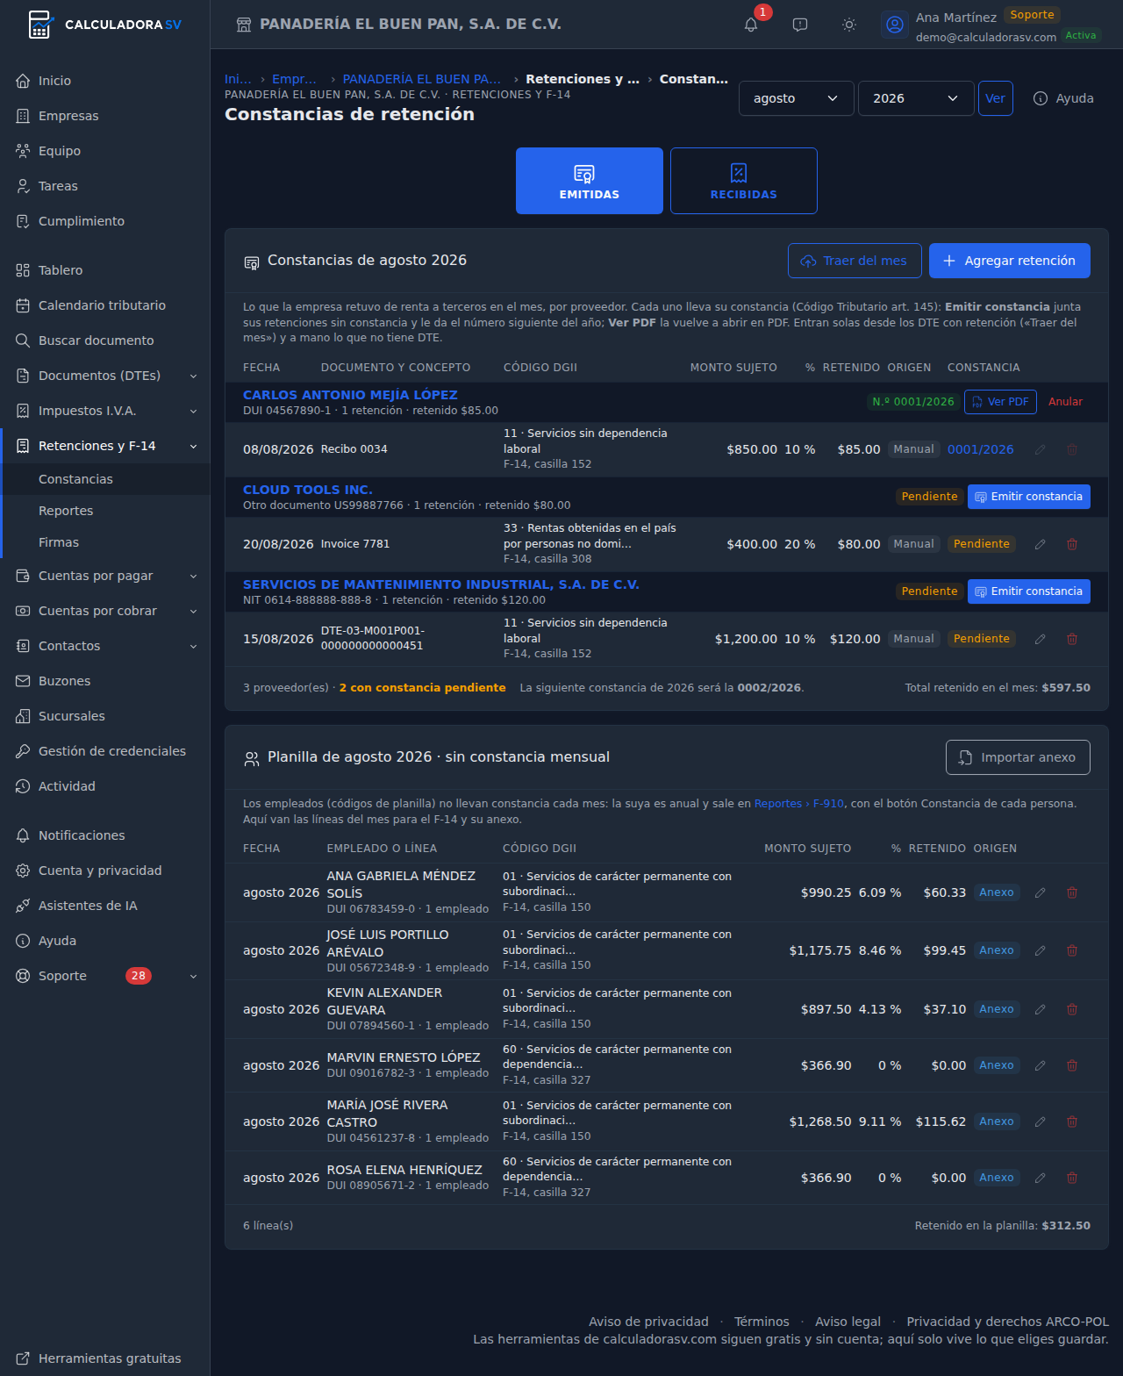Toggle the light/dark theme sun icon
This screenshot has height=1376, width=1123.
tap(849, 25)
